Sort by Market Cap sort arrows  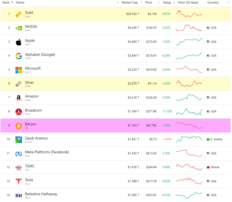point(141,2)
